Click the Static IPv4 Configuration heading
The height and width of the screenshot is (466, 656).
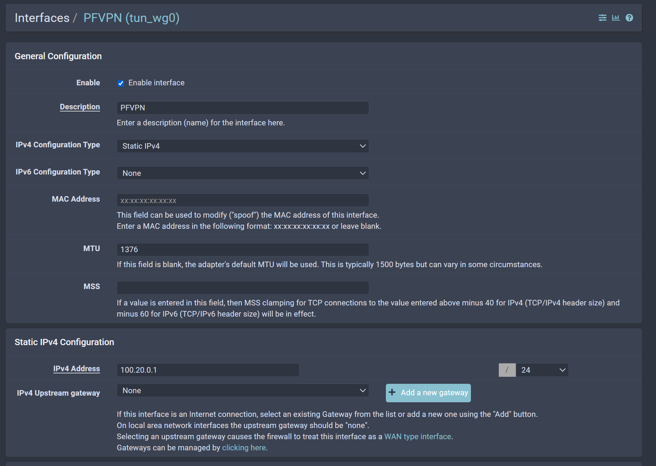pyautogui.click(x=64, y=342)
